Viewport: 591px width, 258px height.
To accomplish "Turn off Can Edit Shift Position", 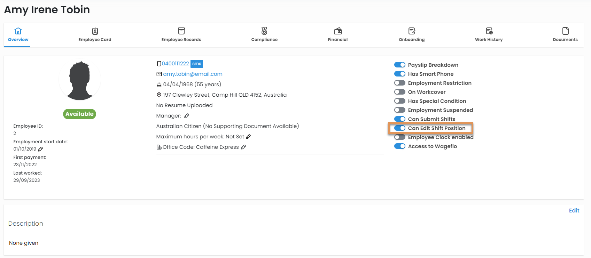I will click(400, 128).
